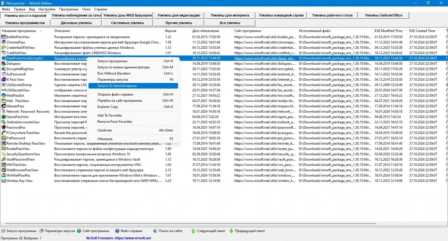
Task: Choose Remove From Favorites
Action: (133, 122)
